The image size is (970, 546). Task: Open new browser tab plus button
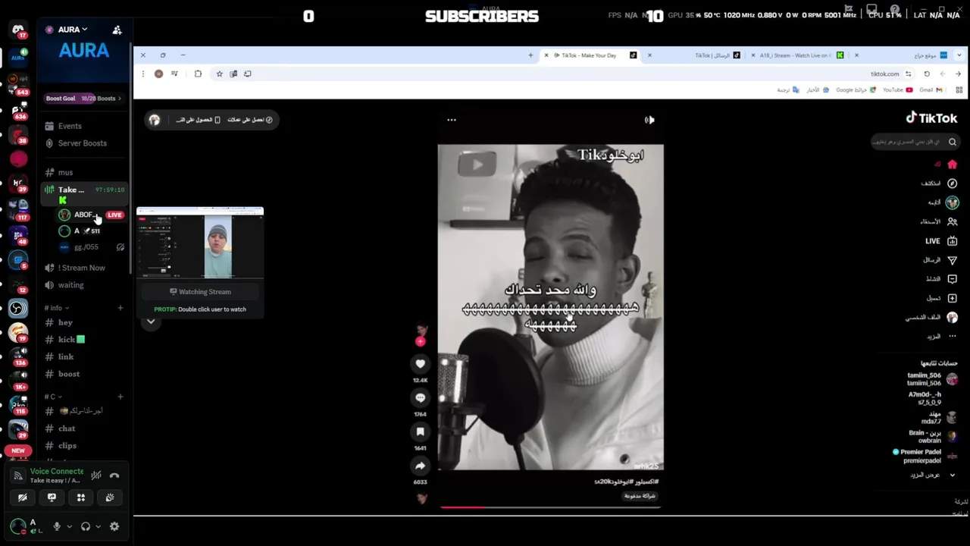click(530, 55)
